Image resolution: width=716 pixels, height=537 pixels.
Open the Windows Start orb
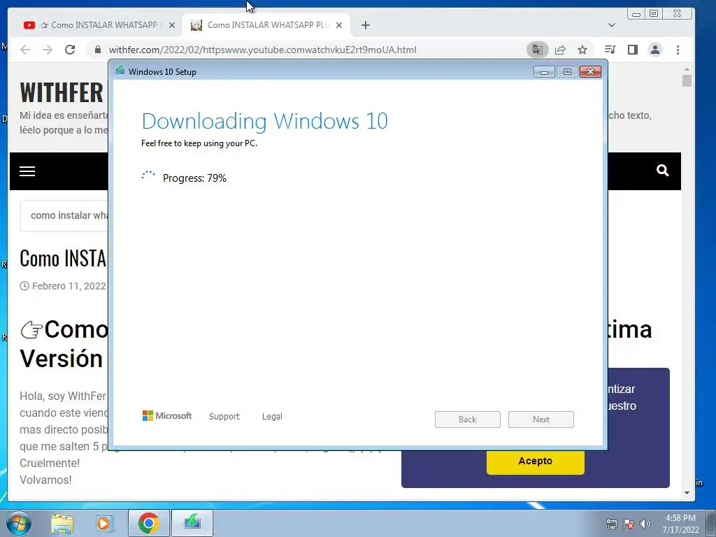tap(19, 523)
